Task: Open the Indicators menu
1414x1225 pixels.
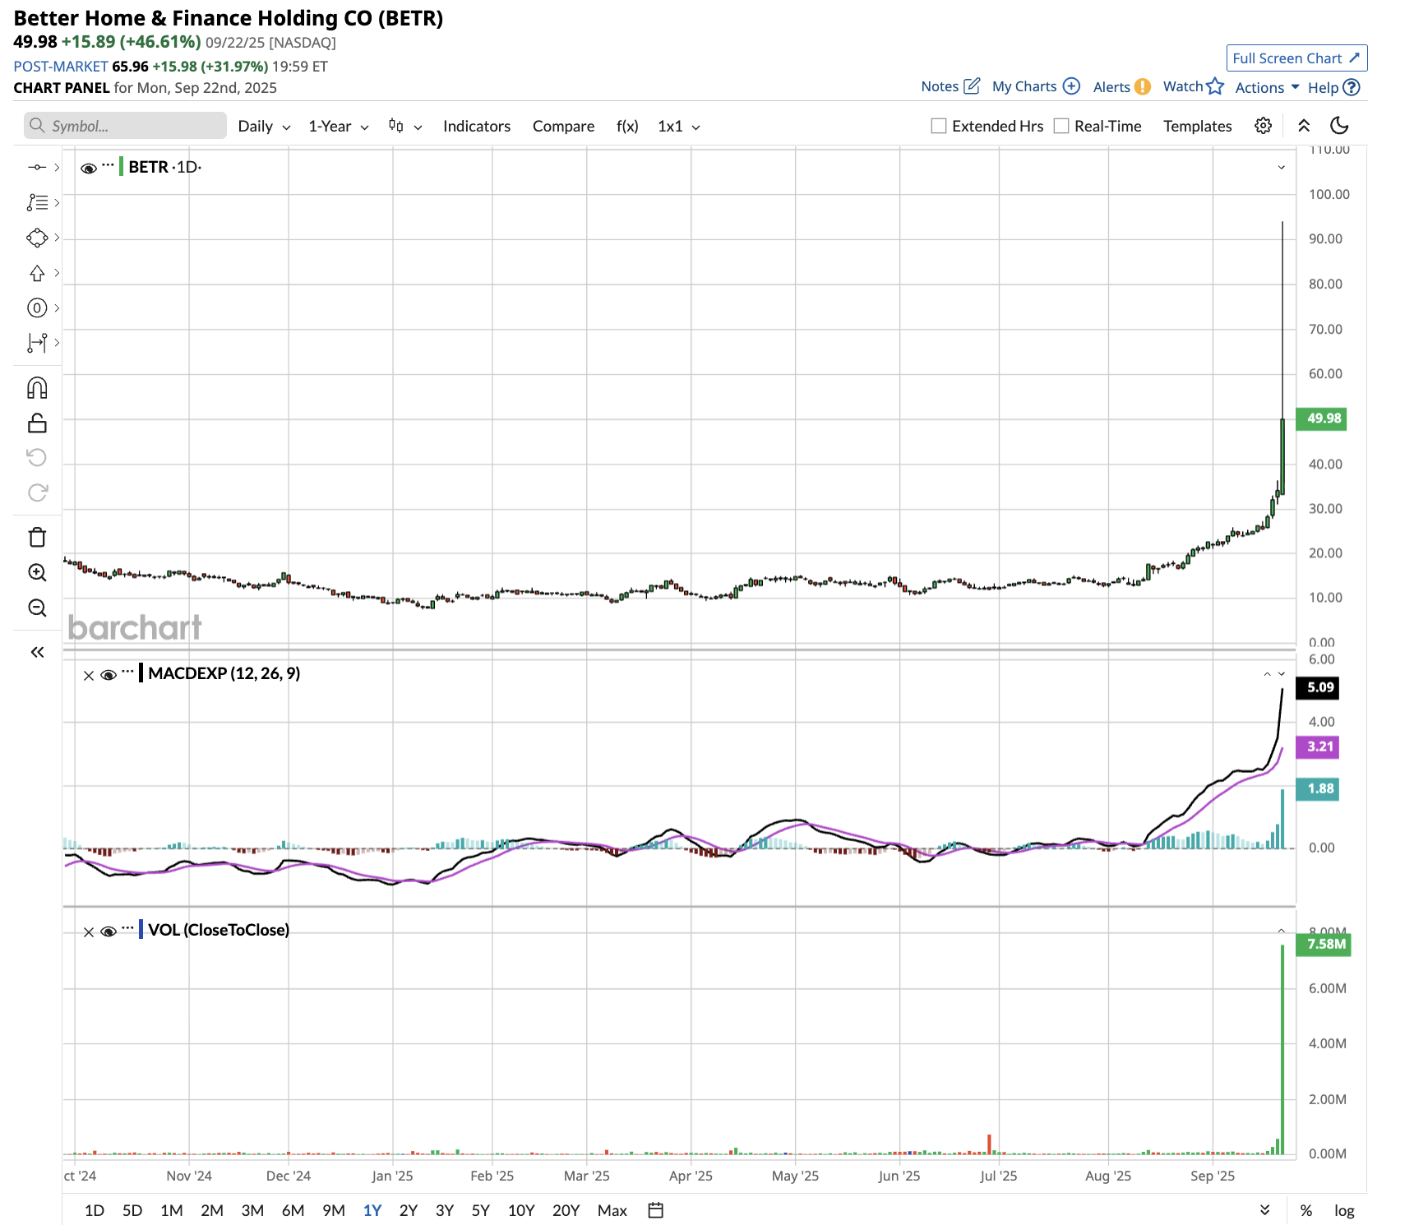Action: (476, 126)
